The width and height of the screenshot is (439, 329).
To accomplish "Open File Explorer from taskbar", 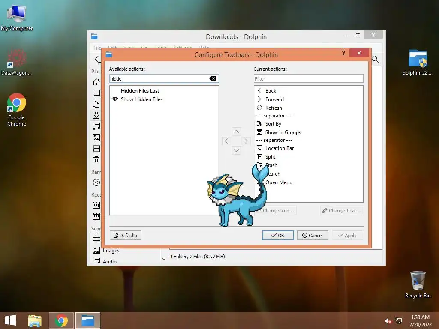I will (35, 320).
